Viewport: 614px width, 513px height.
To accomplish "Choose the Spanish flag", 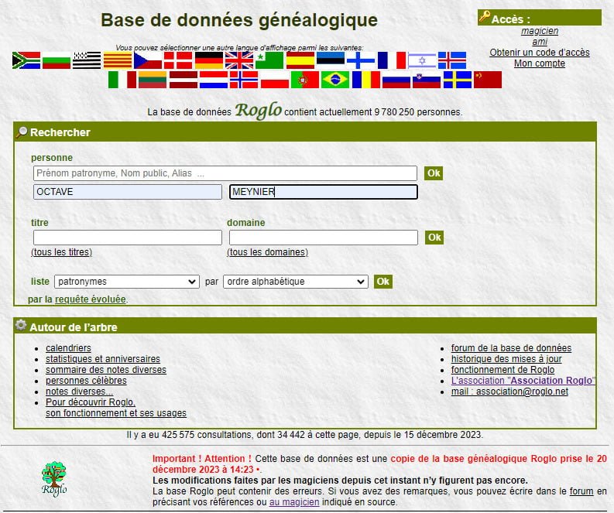I will click(300, 60).
